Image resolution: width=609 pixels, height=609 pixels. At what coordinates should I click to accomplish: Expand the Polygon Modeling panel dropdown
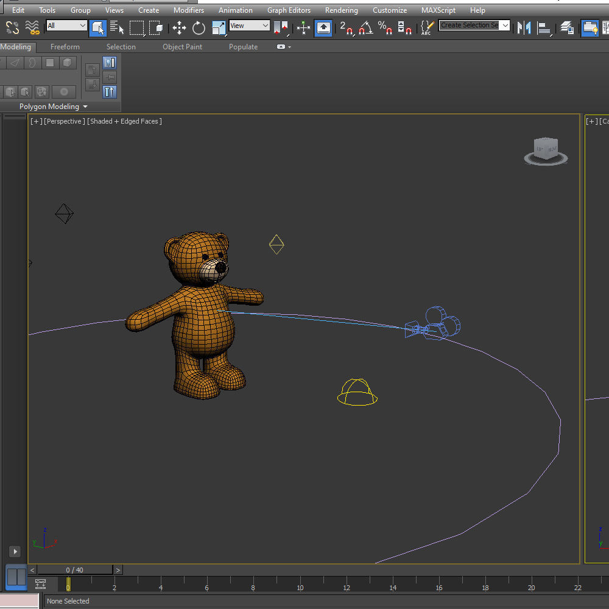pyautogui.click(x=53, y=107)
